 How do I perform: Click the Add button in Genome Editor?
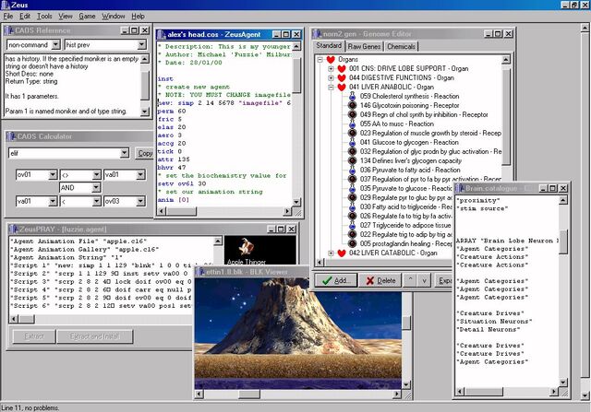(x=336, y=280)
